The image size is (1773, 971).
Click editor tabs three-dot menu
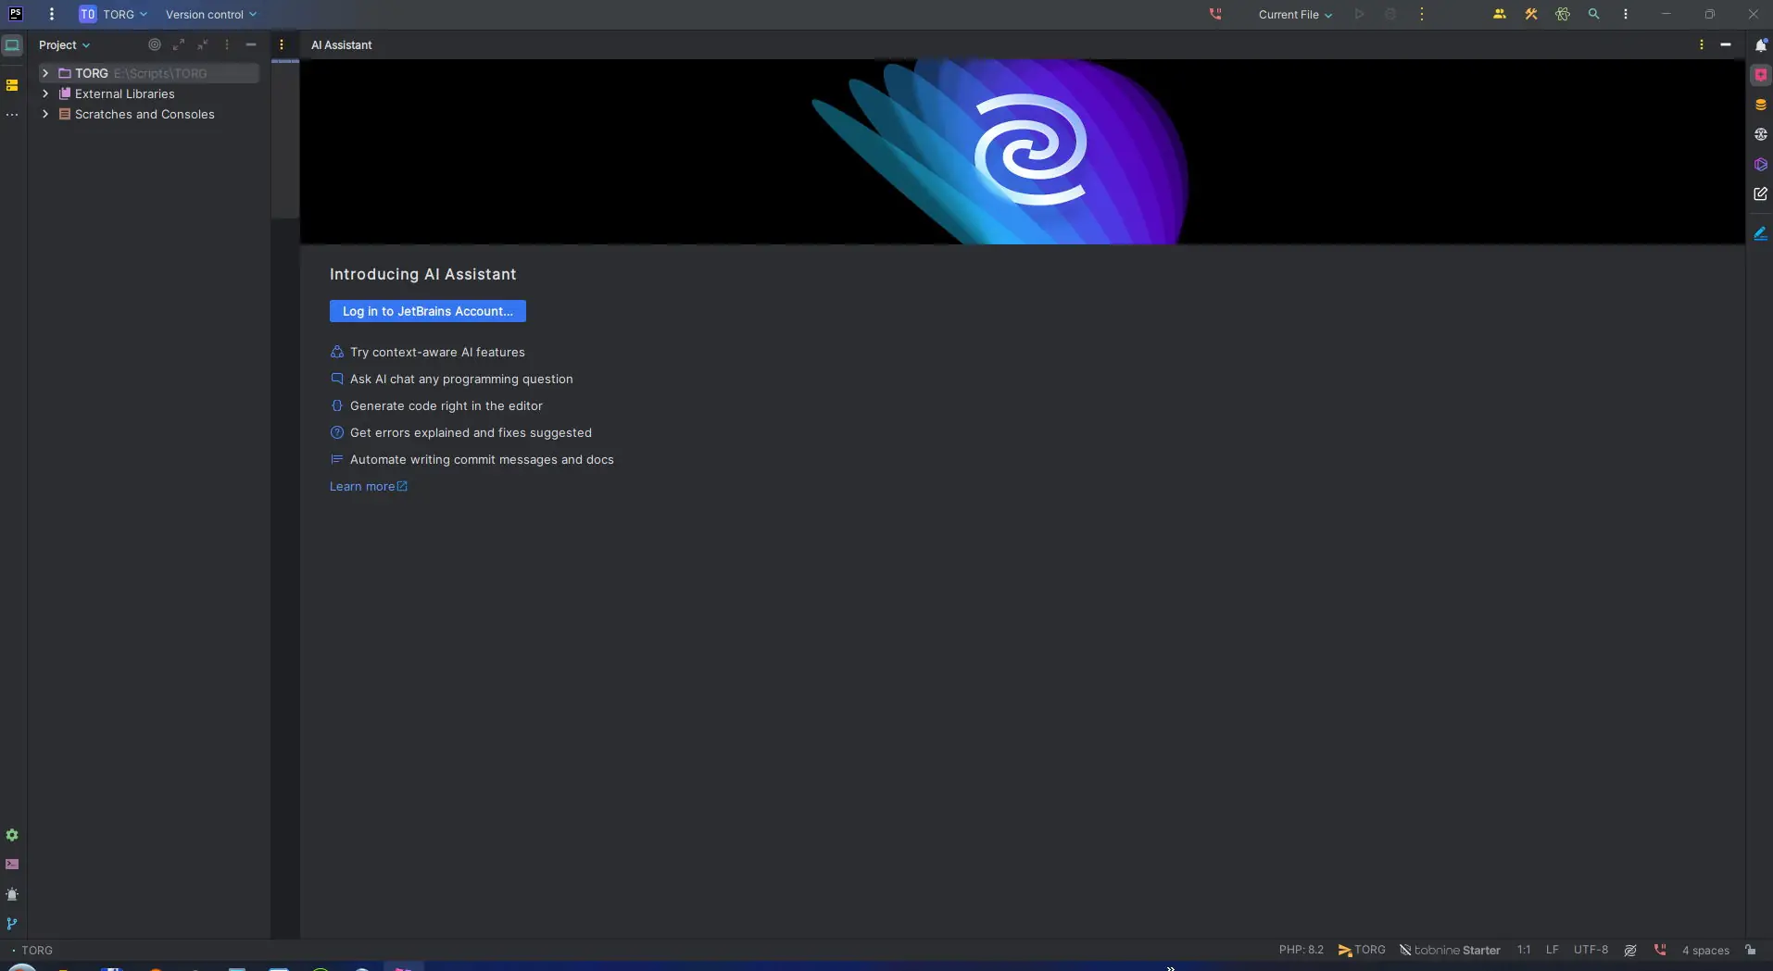pyautogui.click(x=282, y=44)
